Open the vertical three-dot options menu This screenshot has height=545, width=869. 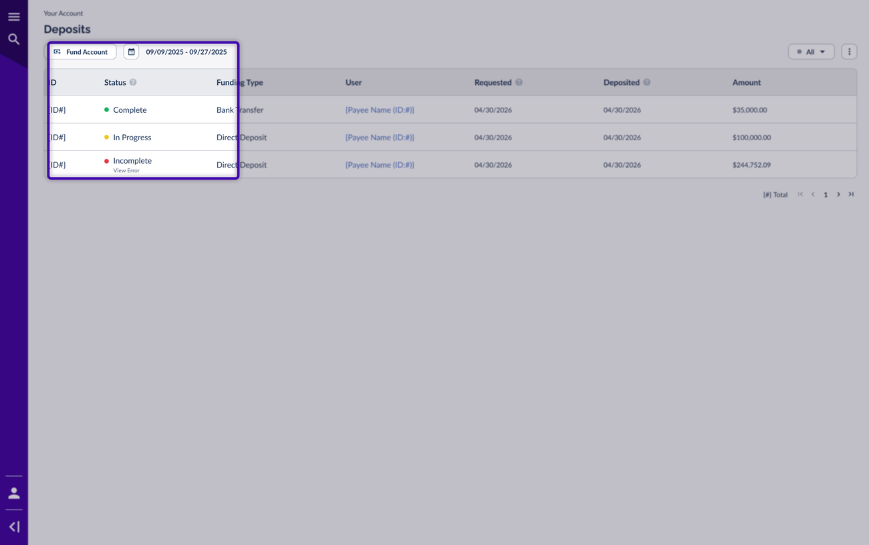849,51
